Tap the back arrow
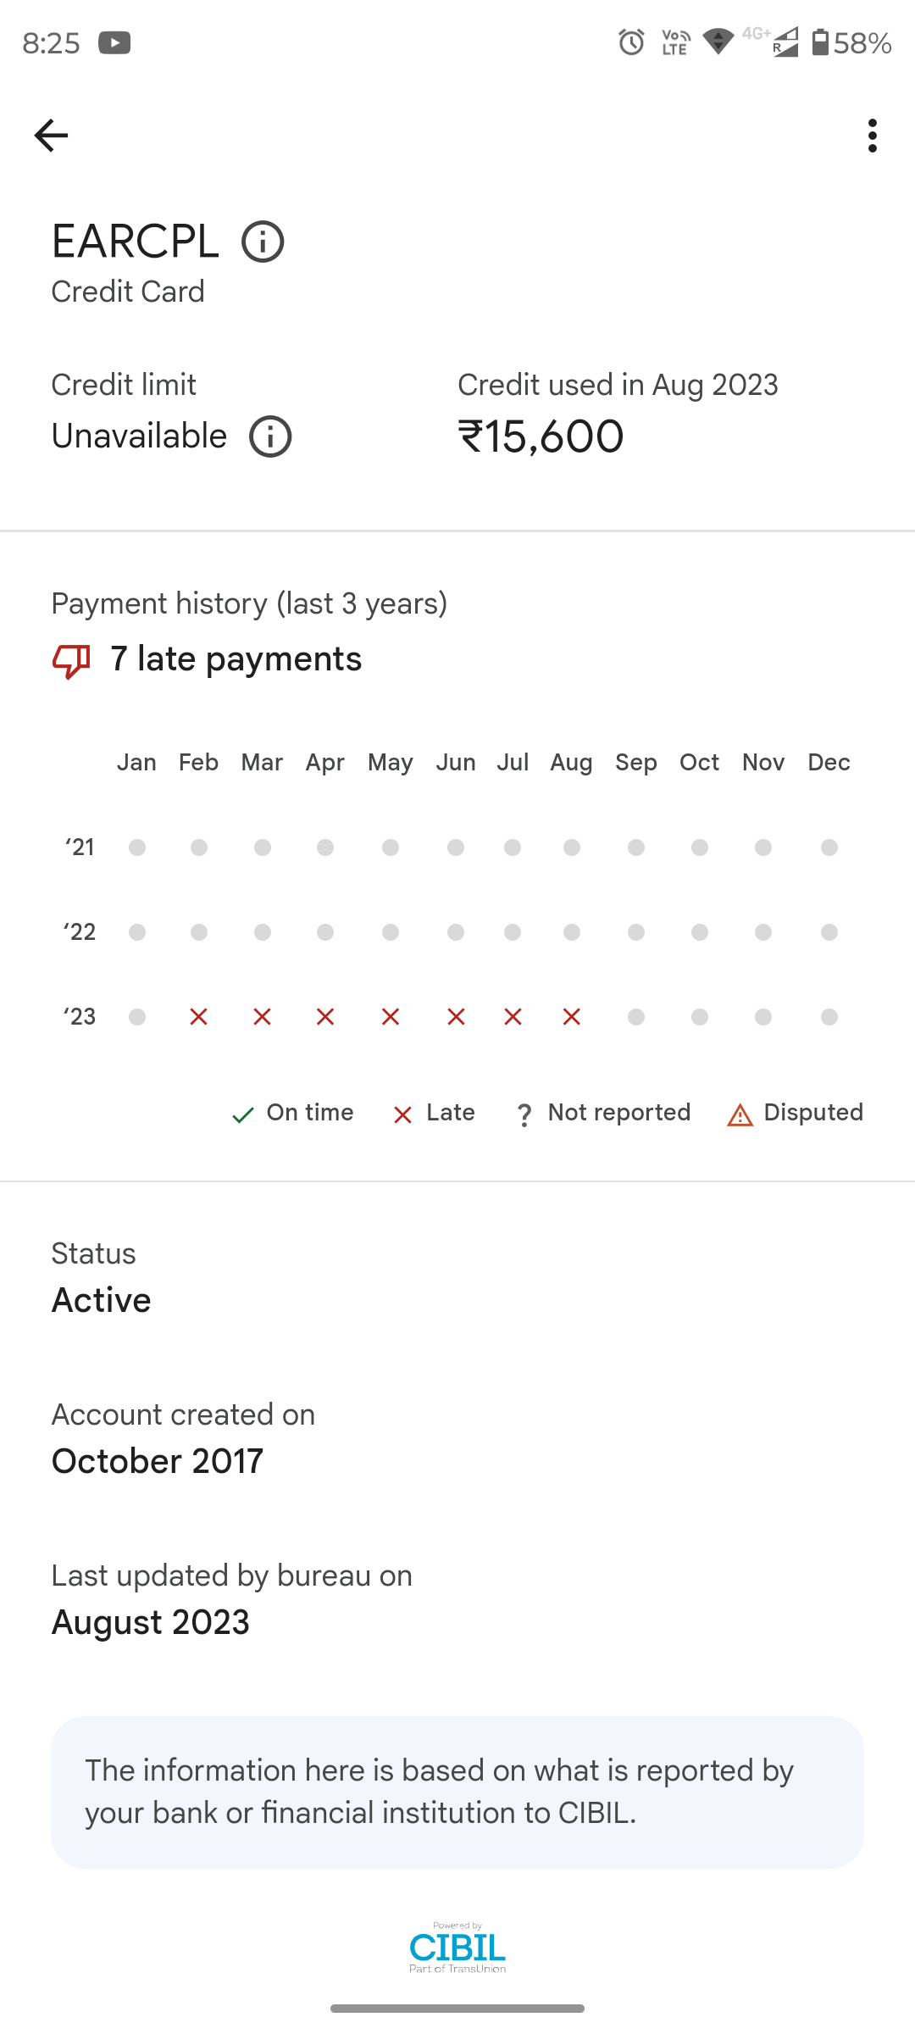The image size is (915, 2034). tap(51, 136)
